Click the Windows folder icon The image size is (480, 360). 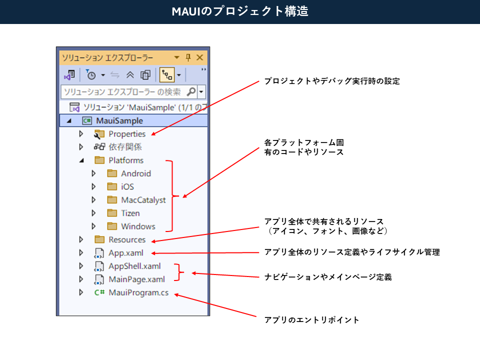click(112, 226)
